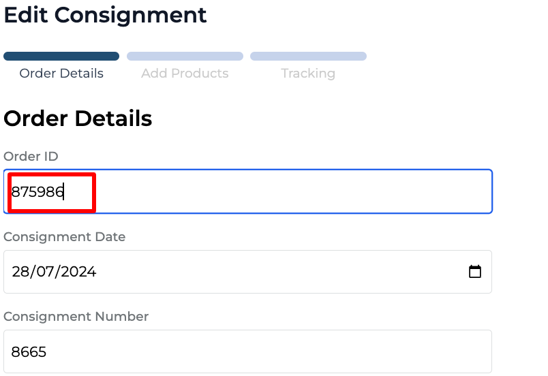The width and height of the screenshot is (548, 376).
Task: Open the Tracking step label
Action: point(308,74)
